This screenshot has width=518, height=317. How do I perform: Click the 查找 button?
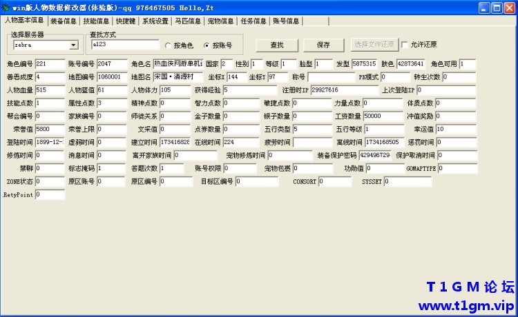tap(277, 45)
